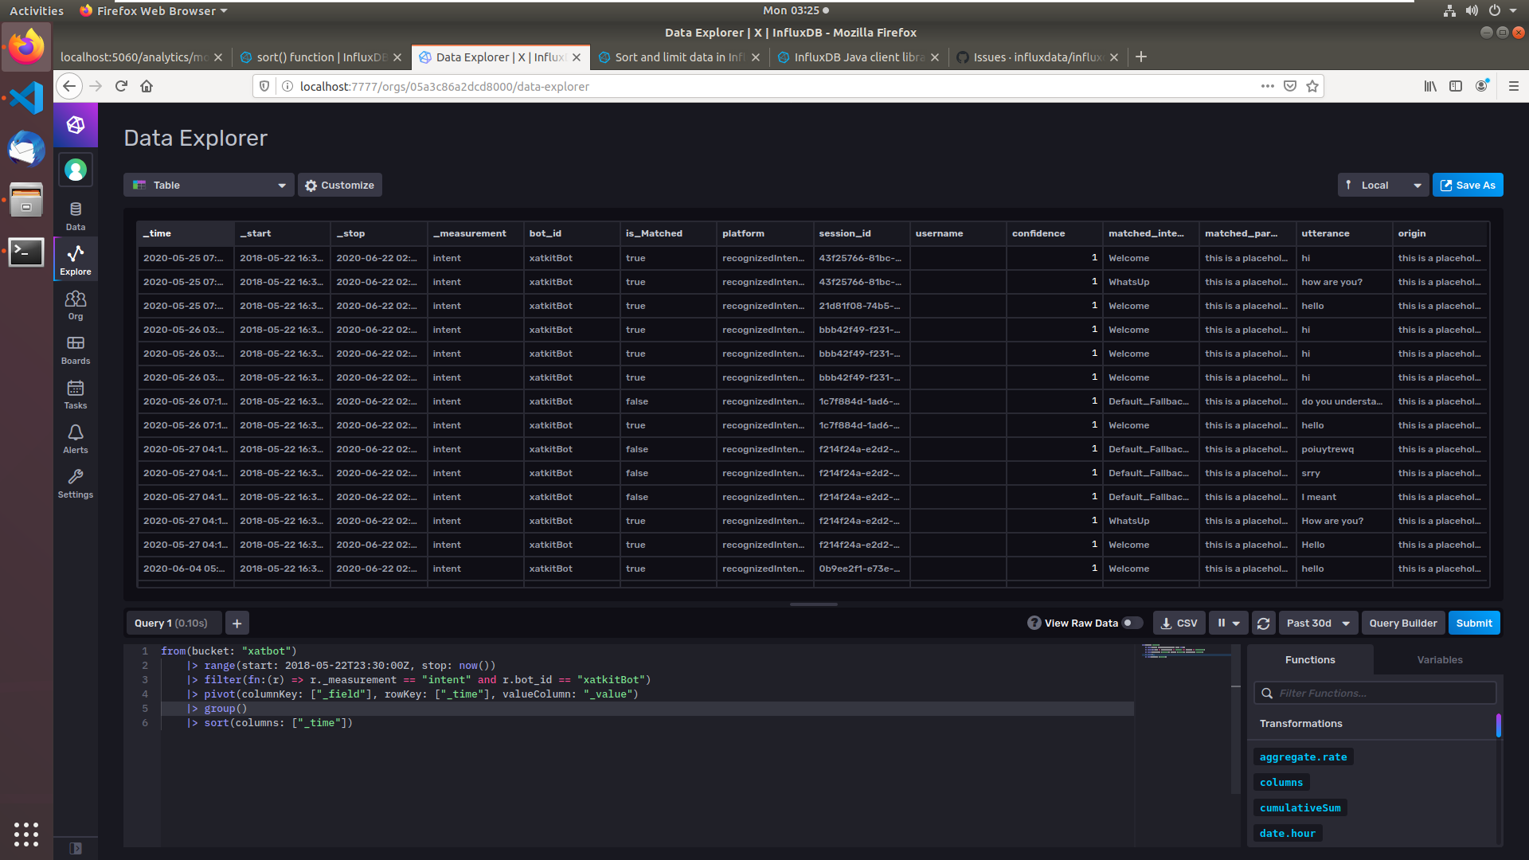Viewport: 1529px width, 860px height.
Task: Toggle the Firefox sidebar view icon
Action: (x=1456, y=86)
